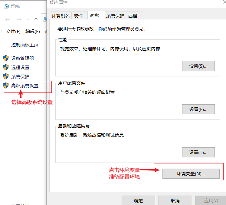
Task: Open the 控制面板主页 link
Action: coord(25,45)
